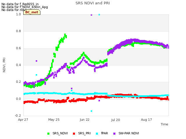Select the SRS_NDVI legend label
The image size is (186, 139).
click(x=60, y=133)
